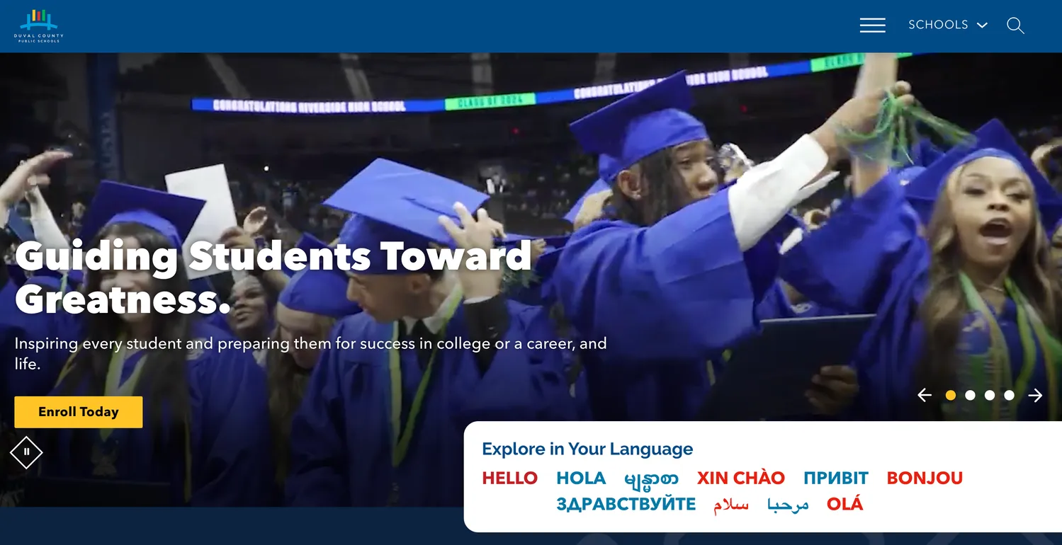The height and width of the screenshot is (545, 1062).
Task: Select XIN CHÀO Vietnamese language option
Action: click(741, 478)
